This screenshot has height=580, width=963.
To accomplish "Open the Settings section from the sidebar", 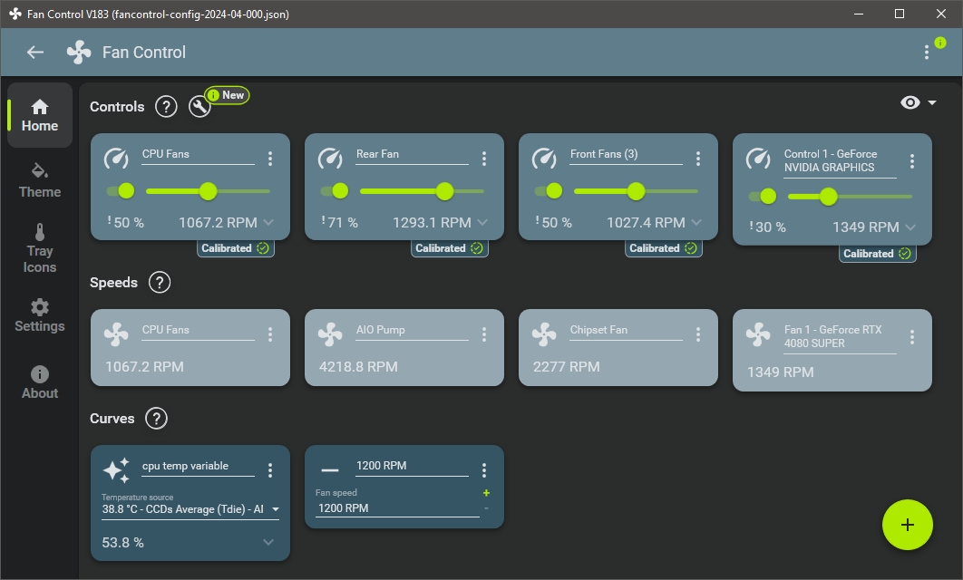I will (x=39, y=314).
